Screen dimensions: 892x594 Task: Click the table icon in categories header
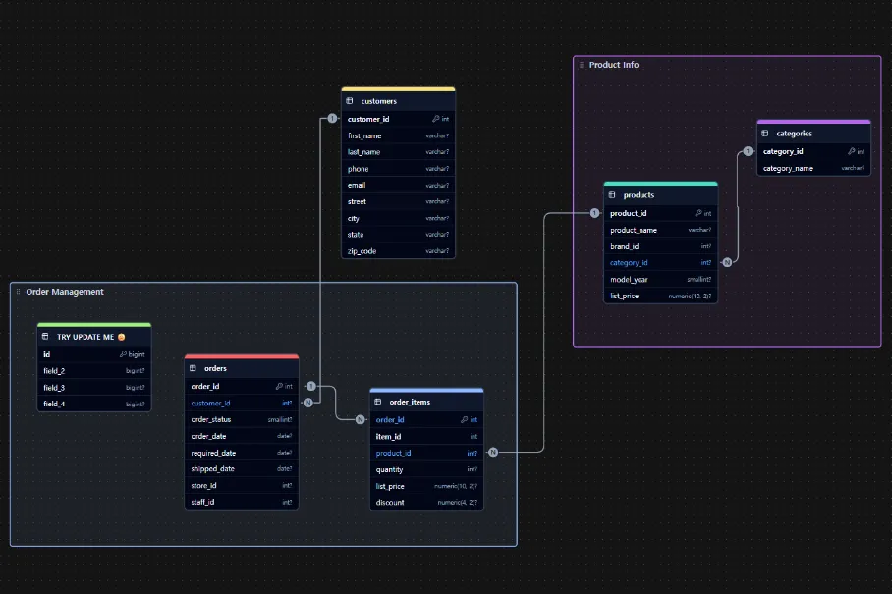pyautogui.click(x=765, y=134)
